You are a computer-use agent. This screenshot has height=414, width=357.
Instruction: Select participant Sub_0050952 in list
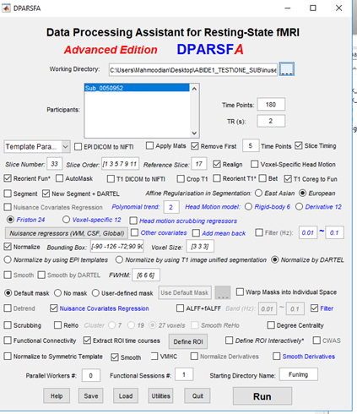coord(137,88)
